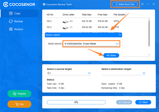Click the Backup Tuner title icon
The height and width of the screenshot is (112, 159).
(44, 4)
